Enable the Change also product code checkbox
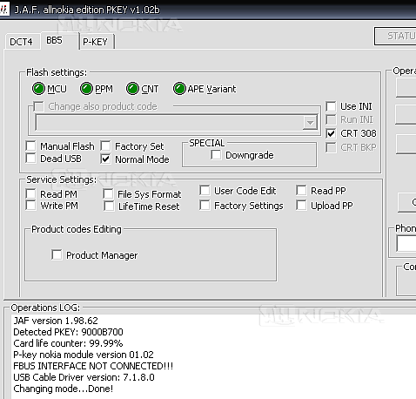Viewport: 416px width, 399px height. coord(38,106)
